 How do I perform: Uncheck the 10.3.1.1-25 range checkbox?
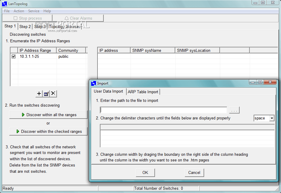pos(14,57)
